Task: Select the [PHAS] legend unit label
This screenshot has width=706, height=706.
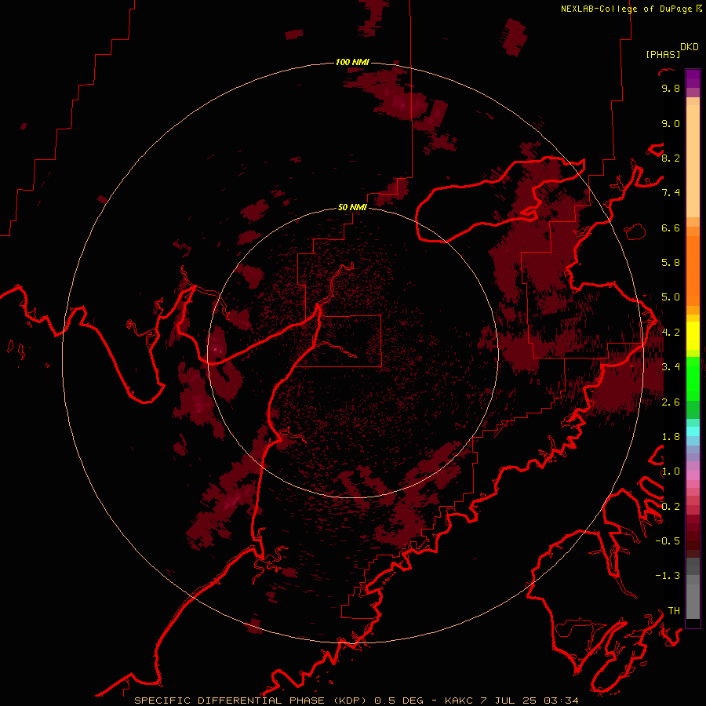Action: tap(663, 54)
